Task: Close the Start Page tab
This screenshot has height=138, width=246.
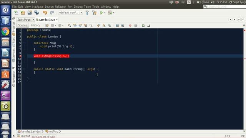Action: tap(33, 20)
